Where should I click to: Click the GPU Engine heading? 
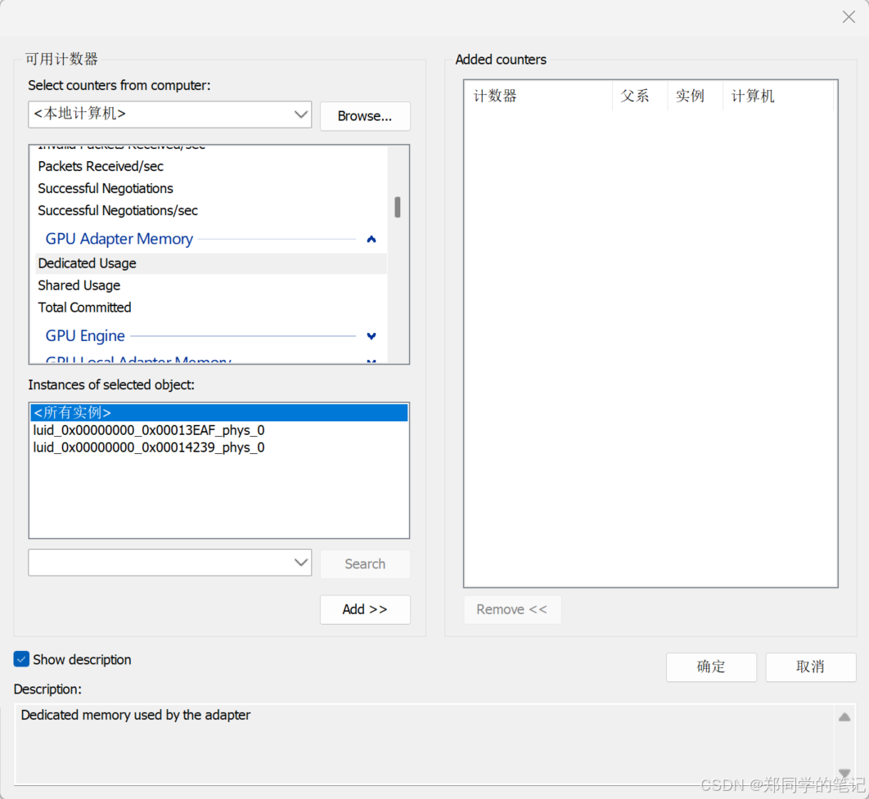coord(85,335)
